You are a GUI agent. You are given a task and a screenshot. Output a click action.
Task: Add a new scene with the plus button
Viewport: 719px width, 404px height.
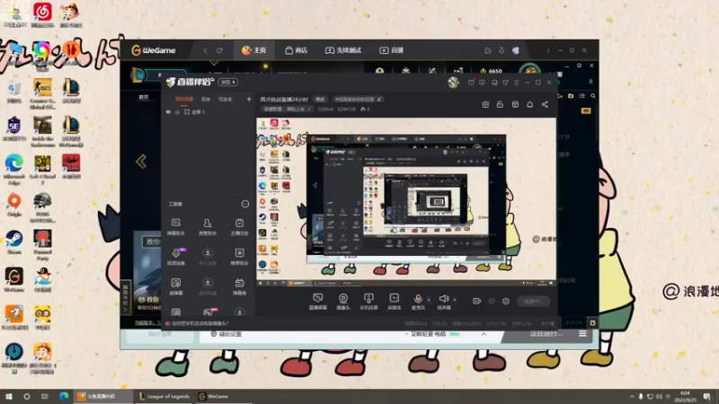coord(249,99)
